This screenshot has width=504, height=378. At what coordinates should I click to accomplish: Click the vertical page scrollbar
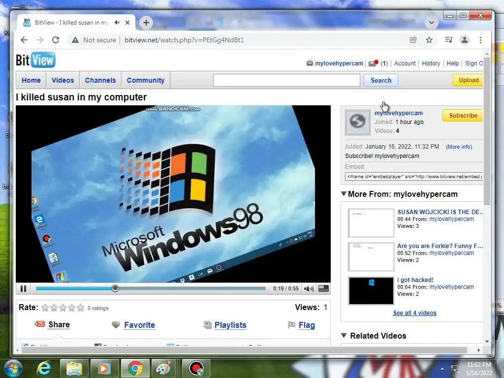(x=487, y=132)
